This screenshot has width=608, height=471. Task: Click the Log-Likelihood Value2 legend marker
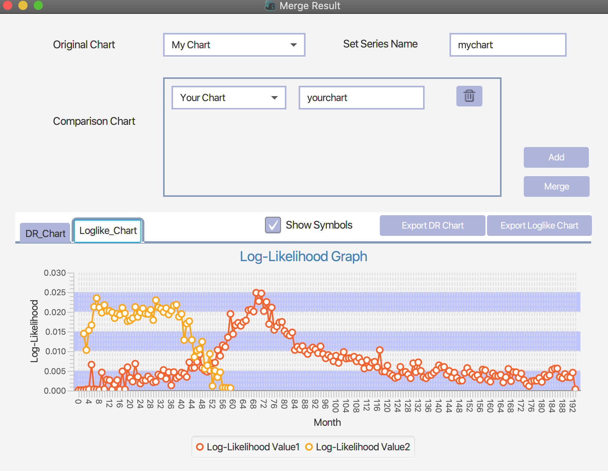[309, 447]
